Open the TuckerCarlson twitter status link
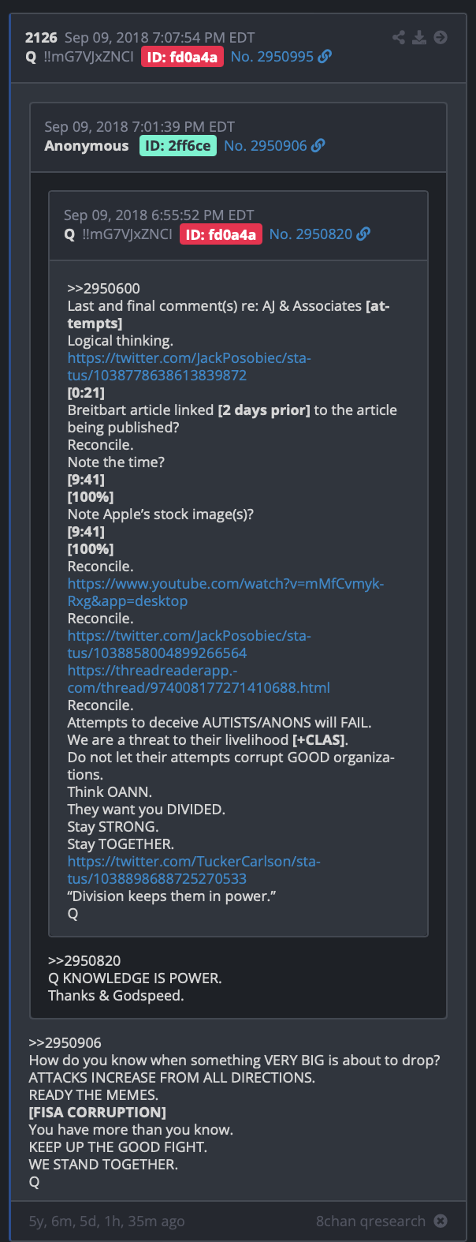476x1242 pixels. 194,870
